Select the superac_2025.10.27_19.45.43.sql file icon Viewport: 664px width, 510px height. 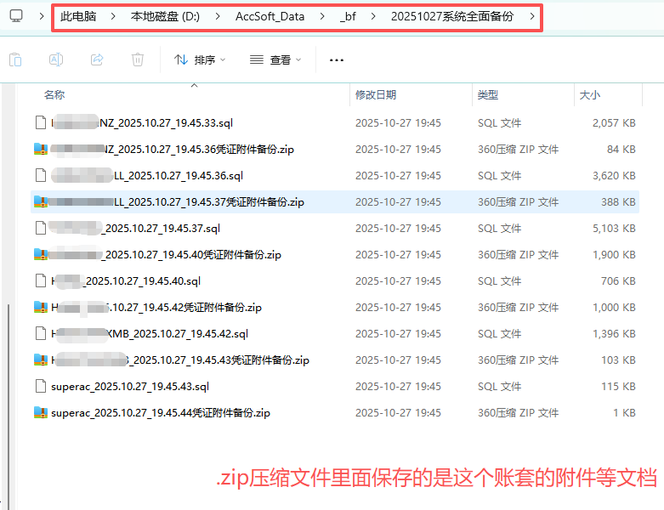point(40,387)
